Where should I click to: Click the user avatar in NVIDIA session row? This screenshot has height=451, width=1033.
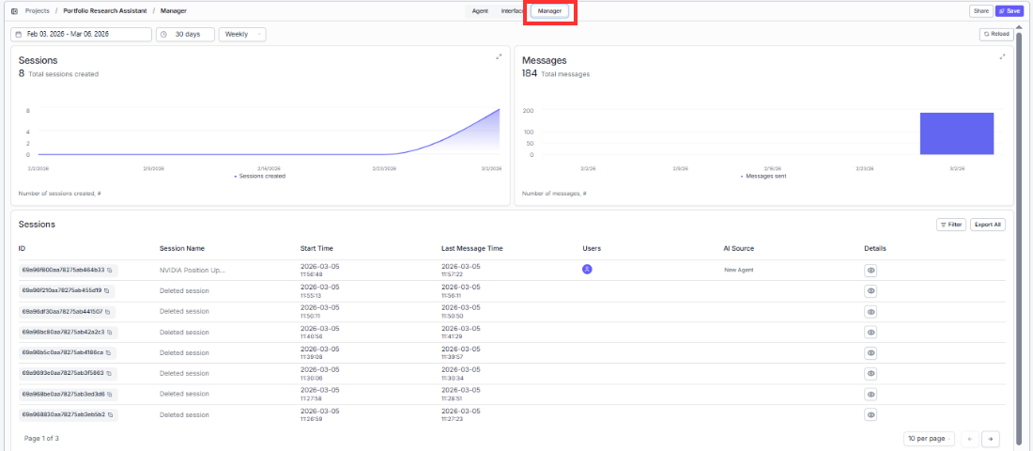tap(587, 269)
